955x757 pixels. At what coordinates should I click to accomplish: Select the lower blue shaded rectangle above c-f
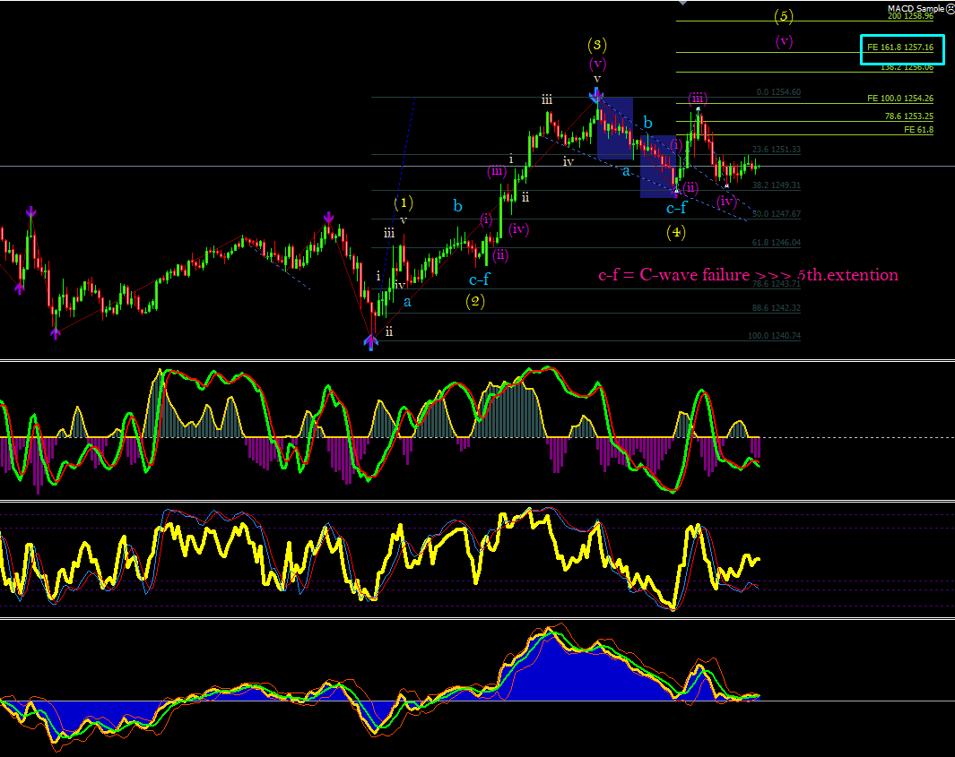click(658, 167)
